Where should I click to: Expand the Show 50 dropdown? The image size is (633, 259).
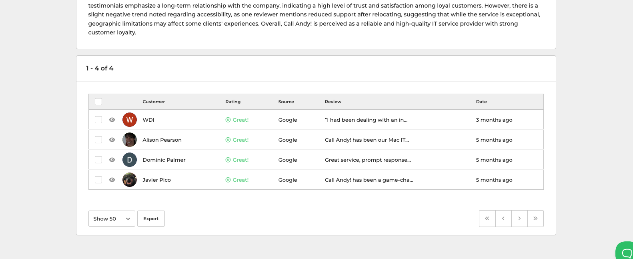point(112,219)
